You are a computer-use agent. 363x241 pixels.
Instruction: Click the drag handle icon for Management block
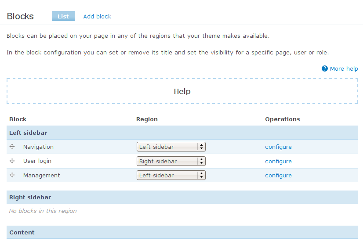coord(12,175)
